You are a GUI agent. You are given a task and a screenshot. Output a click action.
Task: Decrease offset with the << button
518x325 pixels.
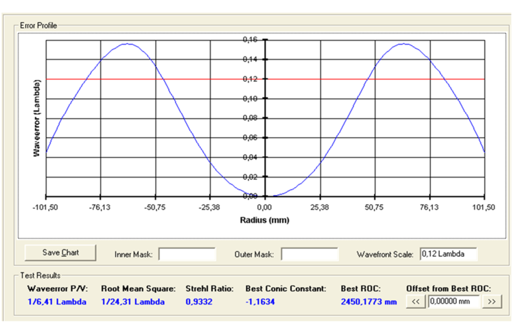(416, 302)
